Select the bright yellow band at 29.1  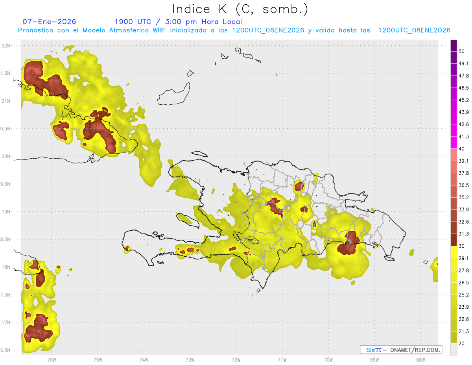(x=454, y=252)
